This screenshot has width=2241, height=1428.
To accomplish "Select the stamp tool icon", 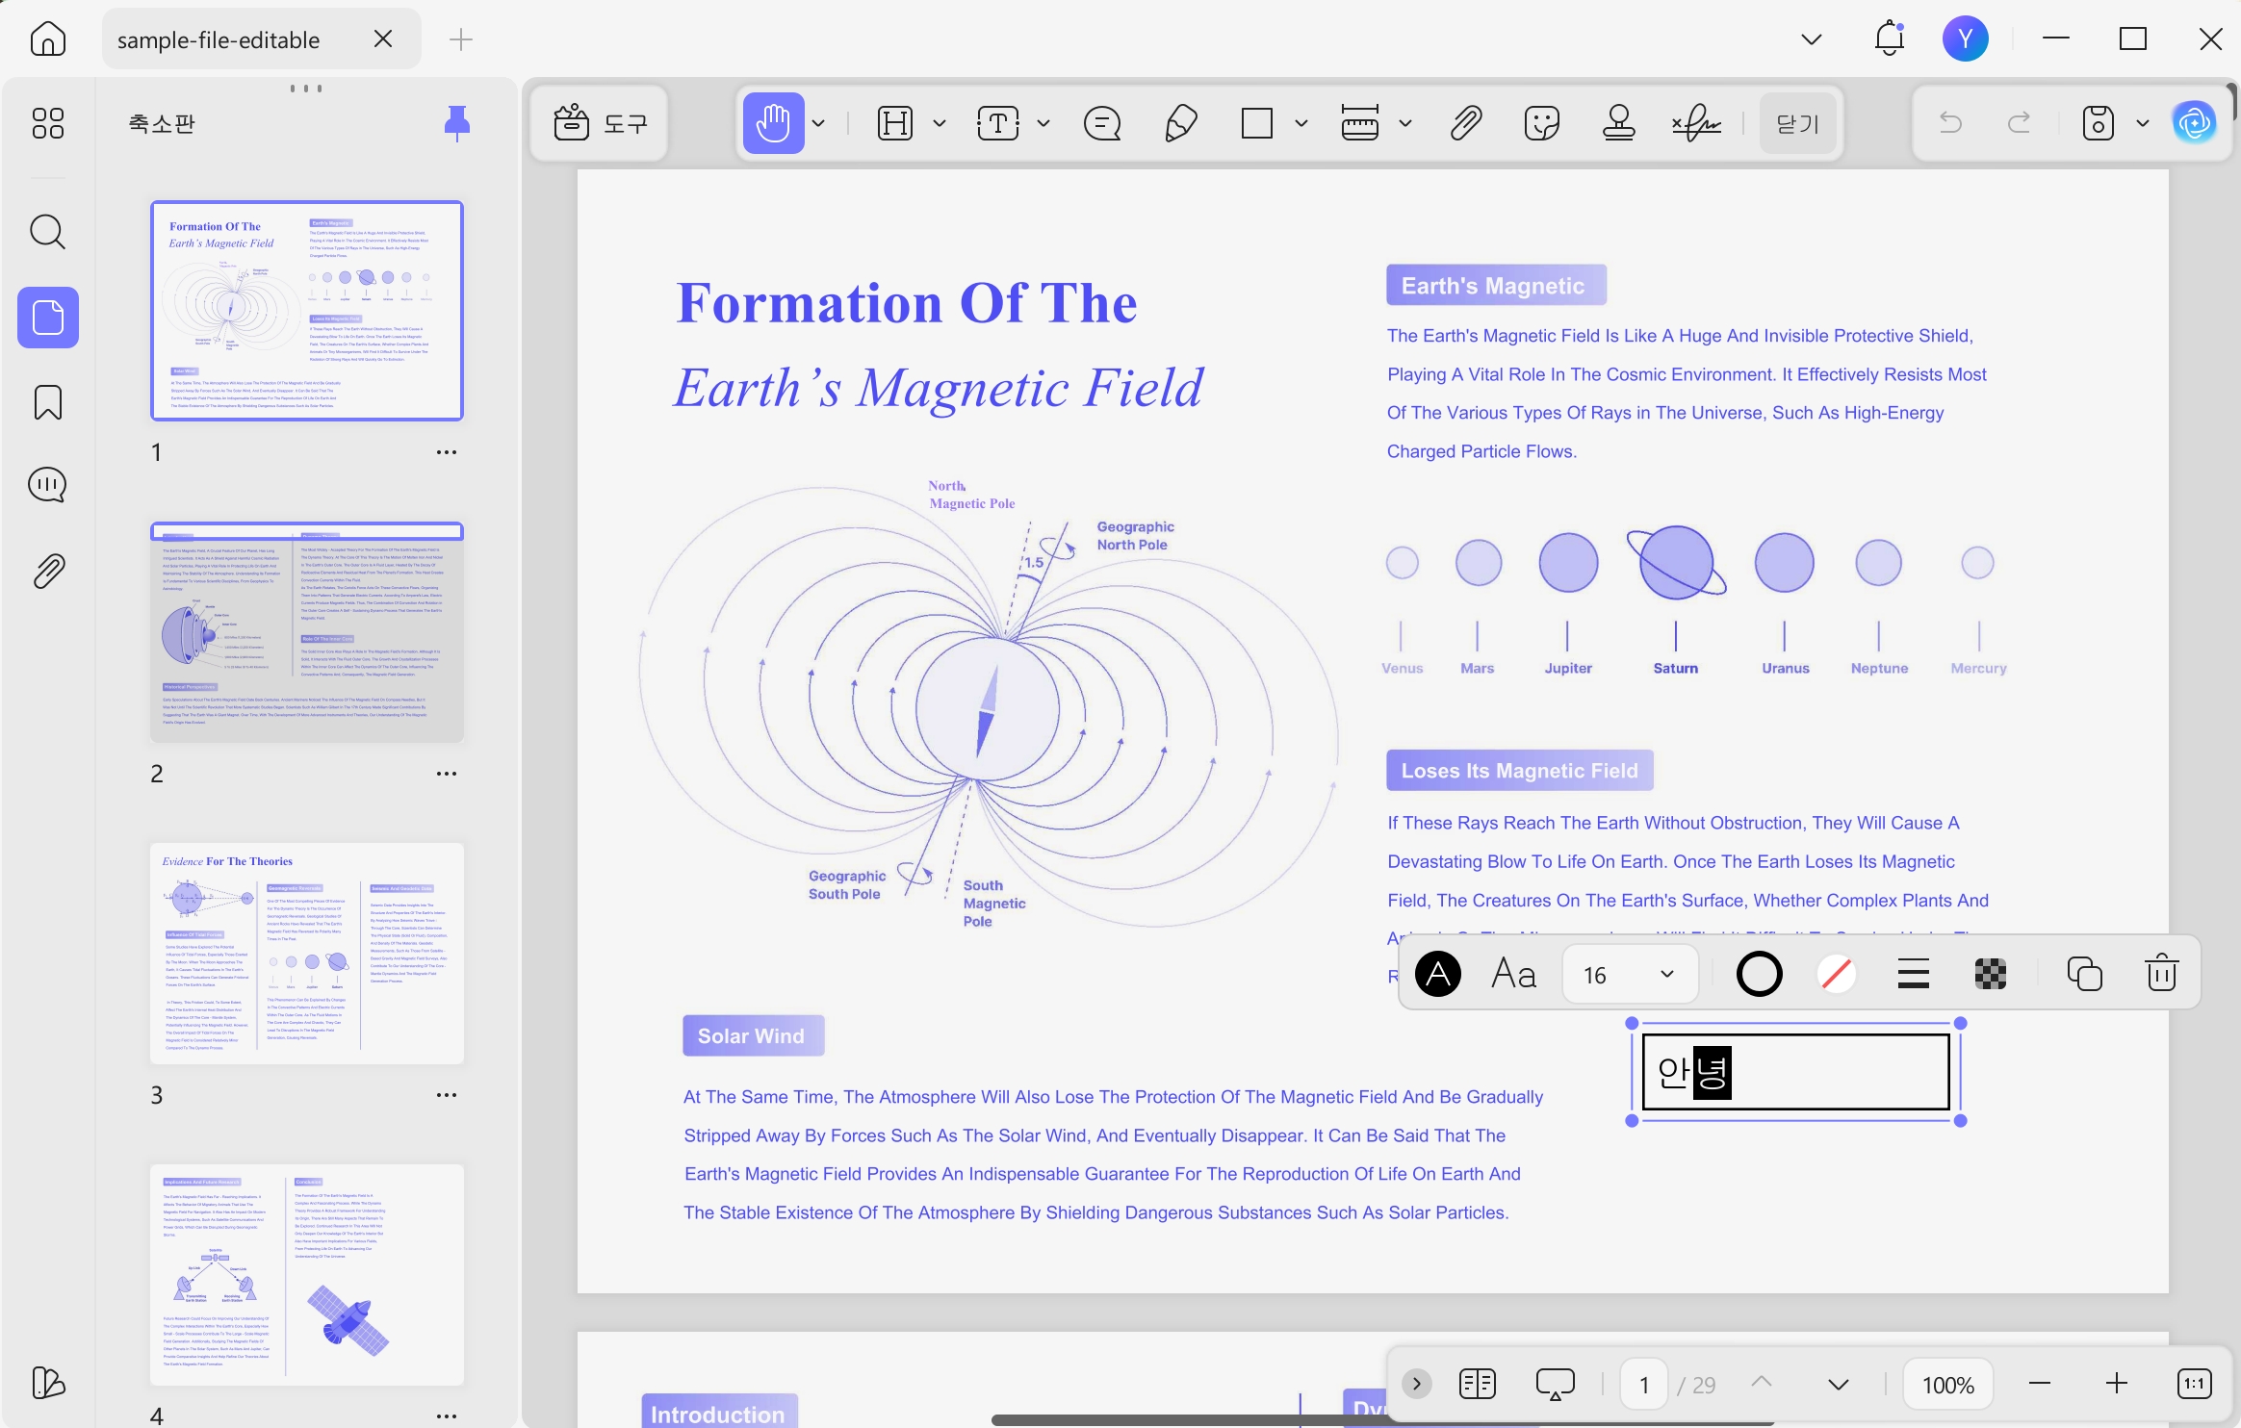I will pos(1618,123).
